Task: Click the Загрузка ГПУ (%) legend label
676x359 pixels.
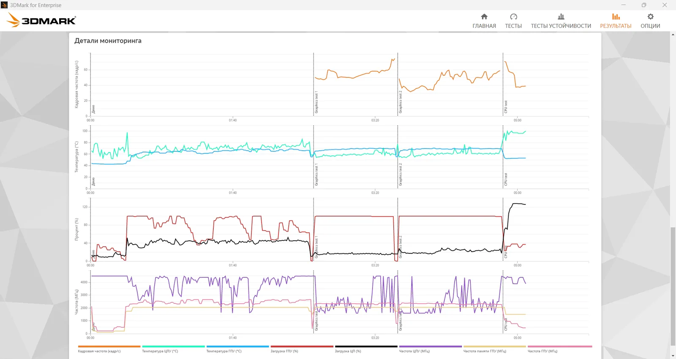Action: pyautogui.click(x=284, y=351)
